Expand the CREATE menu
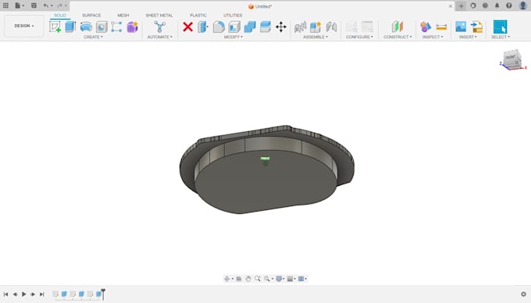Image resolution: width=531 pixels, height=303 pixels. [x=93, y=37]
